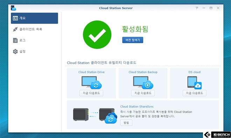Click the ShareSync NAS sync illustration
The height and width of the screenshot is (138, 231).
click(x=95, y=116)
